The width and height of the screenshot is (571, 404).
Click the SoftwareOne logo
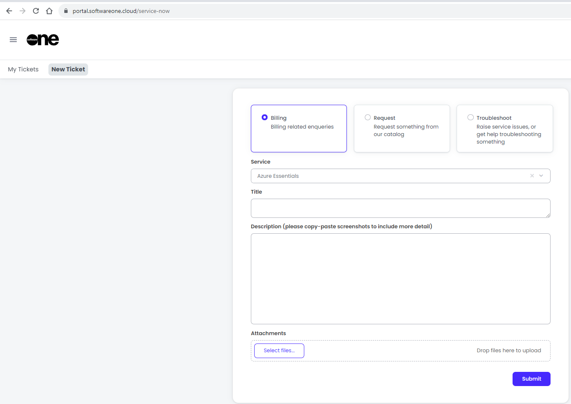coord(43,40)
